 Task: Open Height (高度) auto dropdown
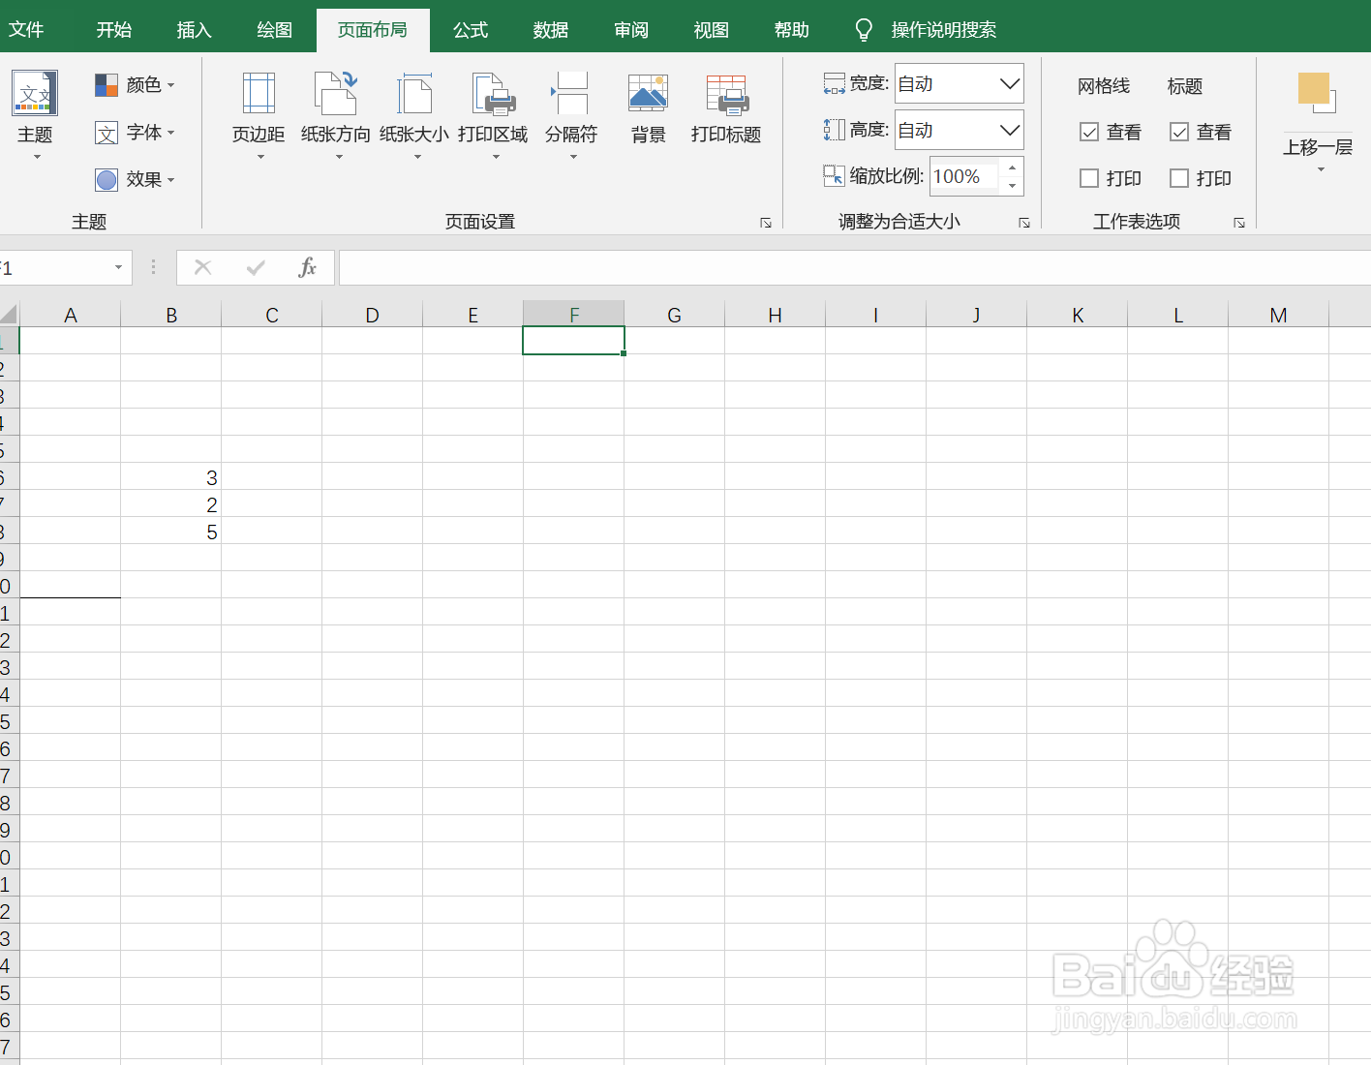point(1010,130)
